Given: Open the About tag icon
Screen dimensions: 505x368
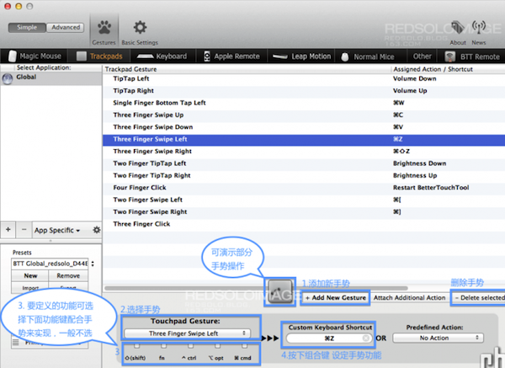Looking at the screenshot, I should pyautogui.click(x=457, y=28).
